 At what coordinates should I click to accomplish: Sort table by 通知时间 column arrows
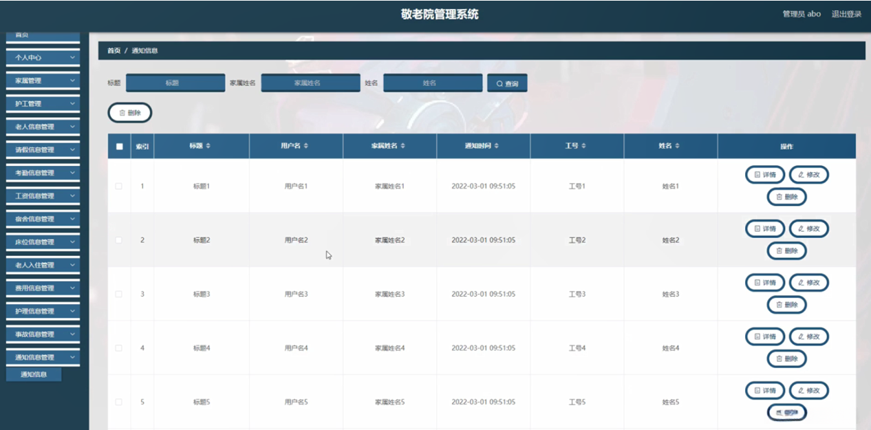[497, 146]
